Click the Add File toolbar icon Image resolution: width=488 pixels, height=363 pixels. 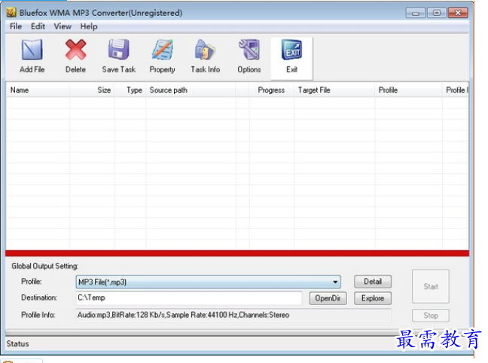tap(32, 50)
